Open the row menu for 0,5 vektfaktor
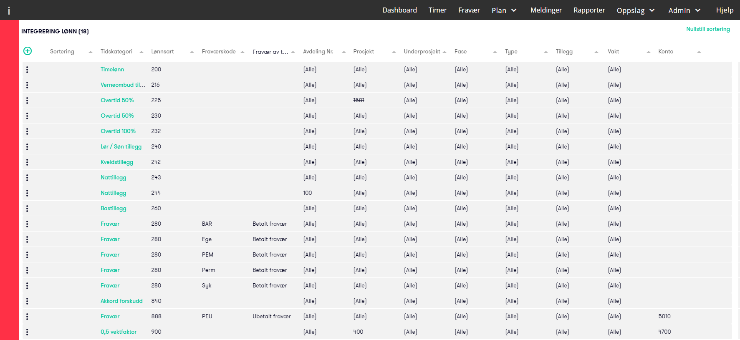Image resolution: width=740 pixels, height=340 pixels. [x=27, y=332]
